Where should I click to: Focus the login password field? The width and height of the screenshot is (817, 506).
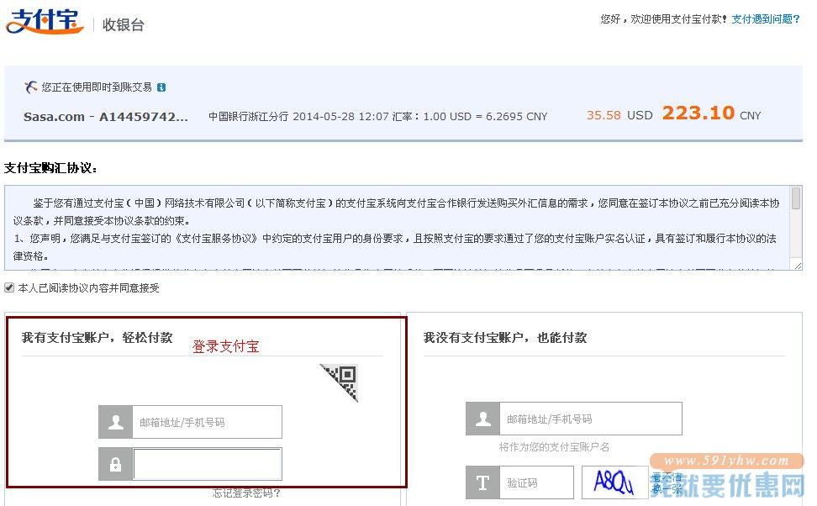pos(208,464)
